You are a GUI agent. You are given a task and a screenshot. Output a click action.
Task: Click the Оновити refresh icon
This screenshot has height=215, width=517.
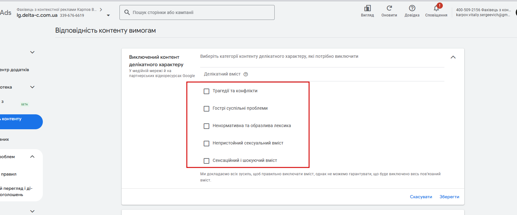(389, 8)
